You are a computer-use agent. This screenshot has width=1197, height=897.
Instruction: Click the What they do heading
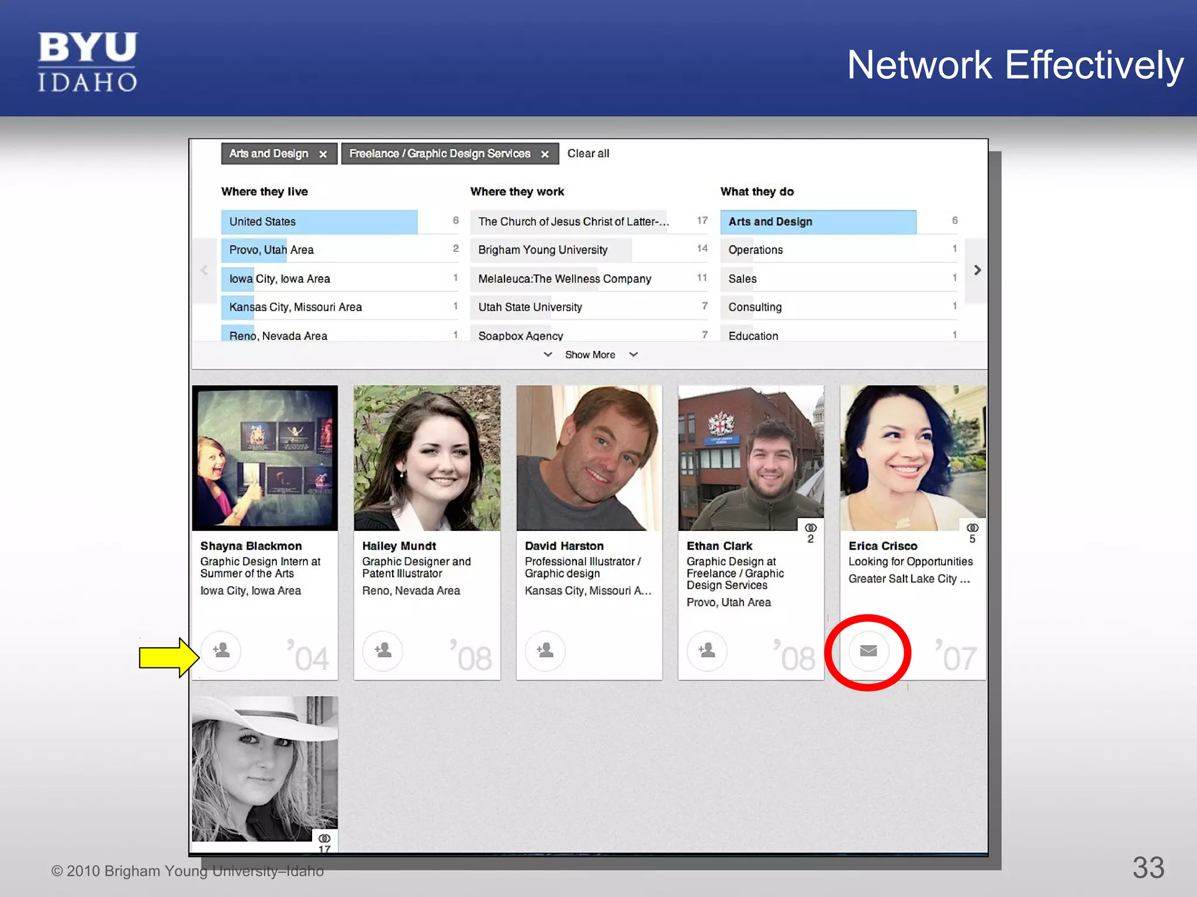tap(757, 192)
